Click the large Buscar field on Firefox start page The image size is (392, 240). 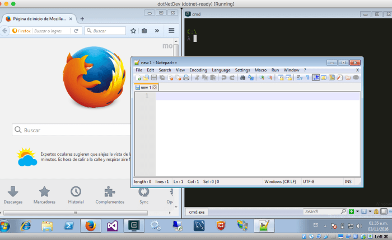point(71,130)
